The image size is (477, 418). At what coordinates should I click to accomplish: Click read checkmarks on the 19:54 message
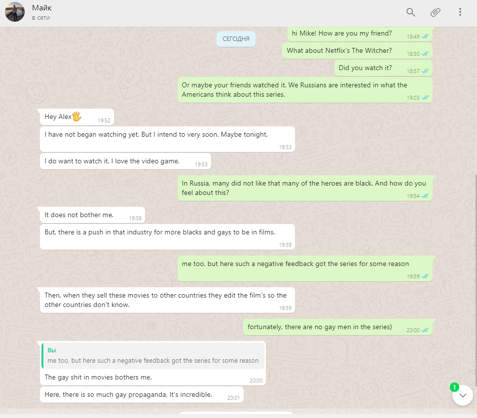[x=425, y=196]
